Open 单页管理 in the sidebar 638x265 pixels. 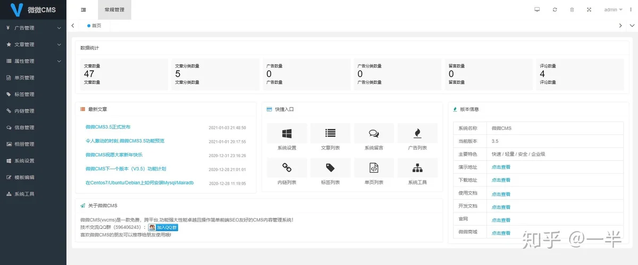(33, 78)
